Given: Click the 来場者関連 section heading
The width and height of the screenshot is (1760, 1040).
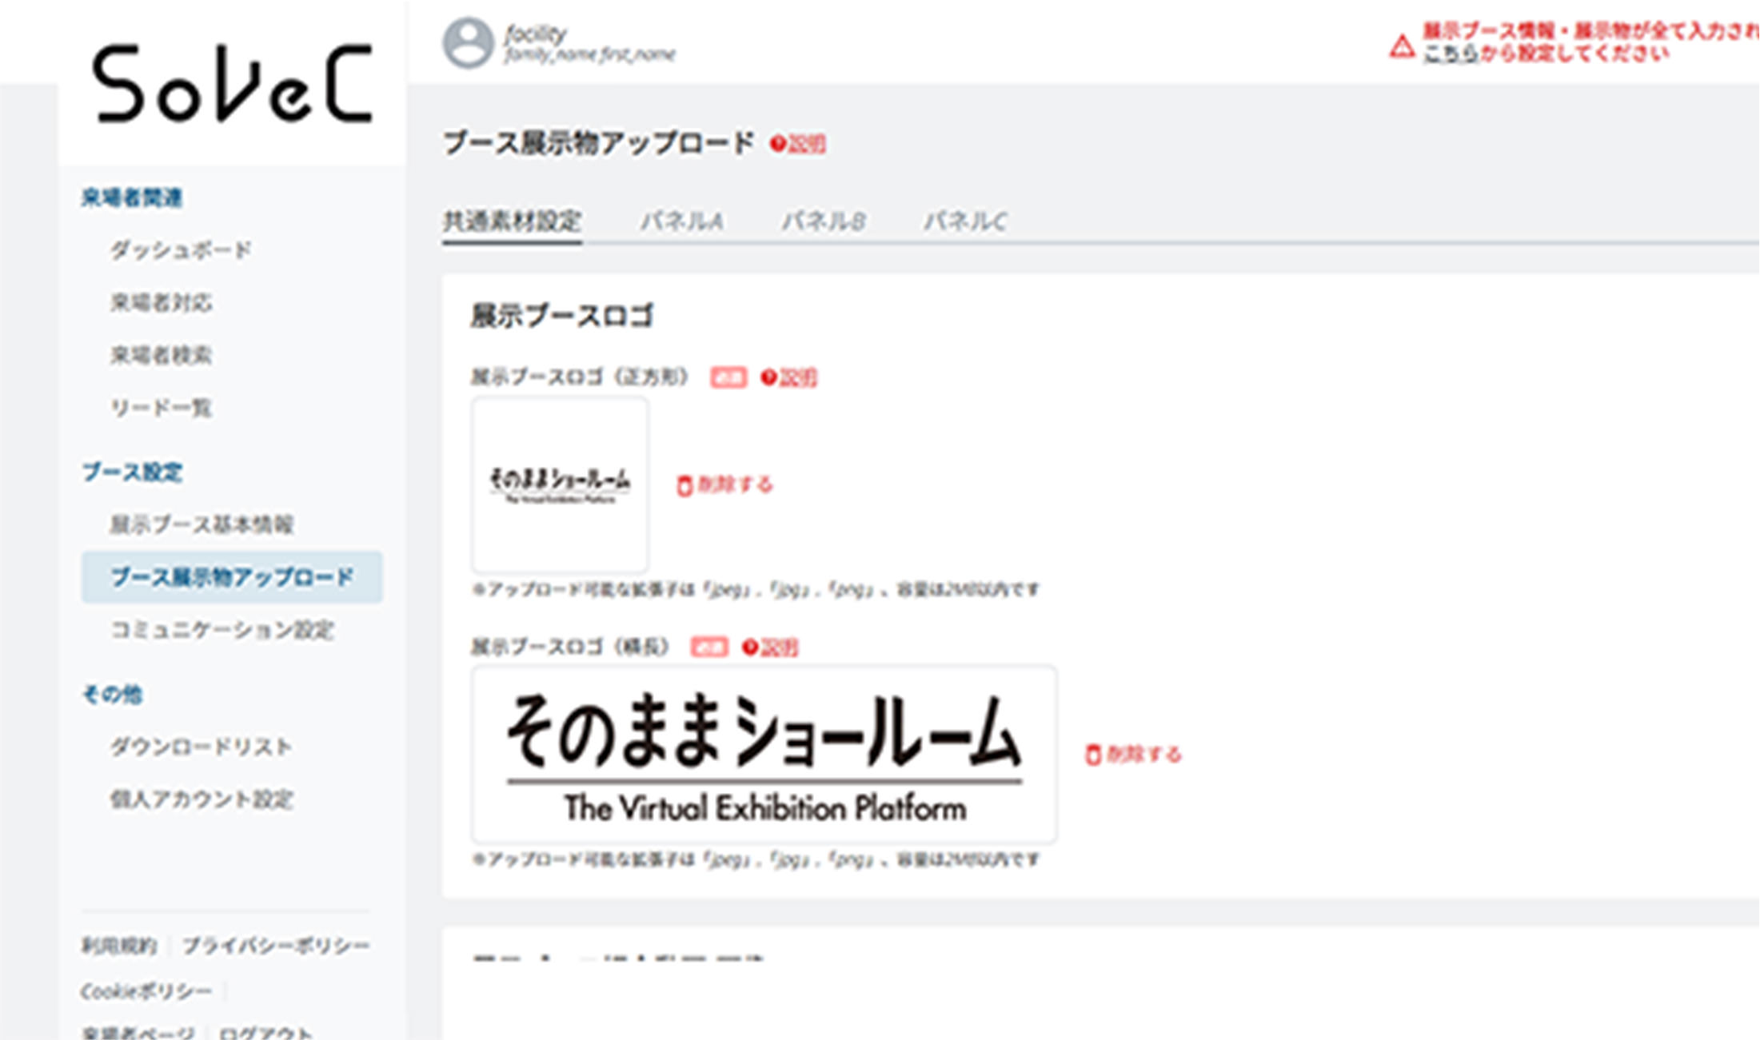Looking at the screenshot, I should (132, 198).
